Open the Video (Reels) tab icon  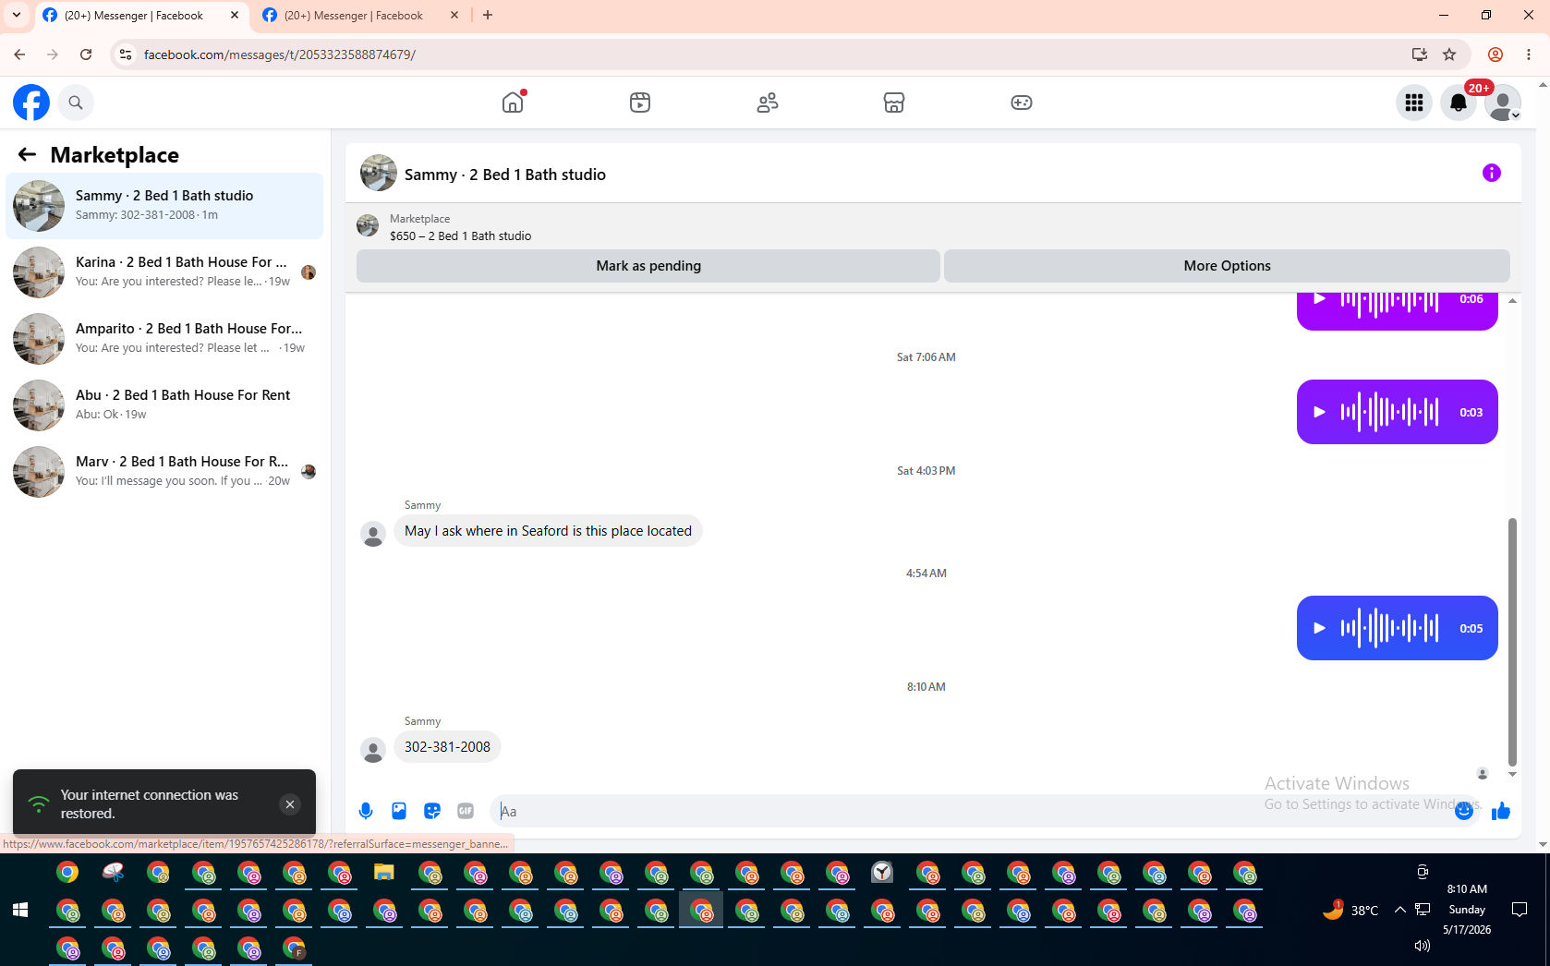[x=640, y=103]
